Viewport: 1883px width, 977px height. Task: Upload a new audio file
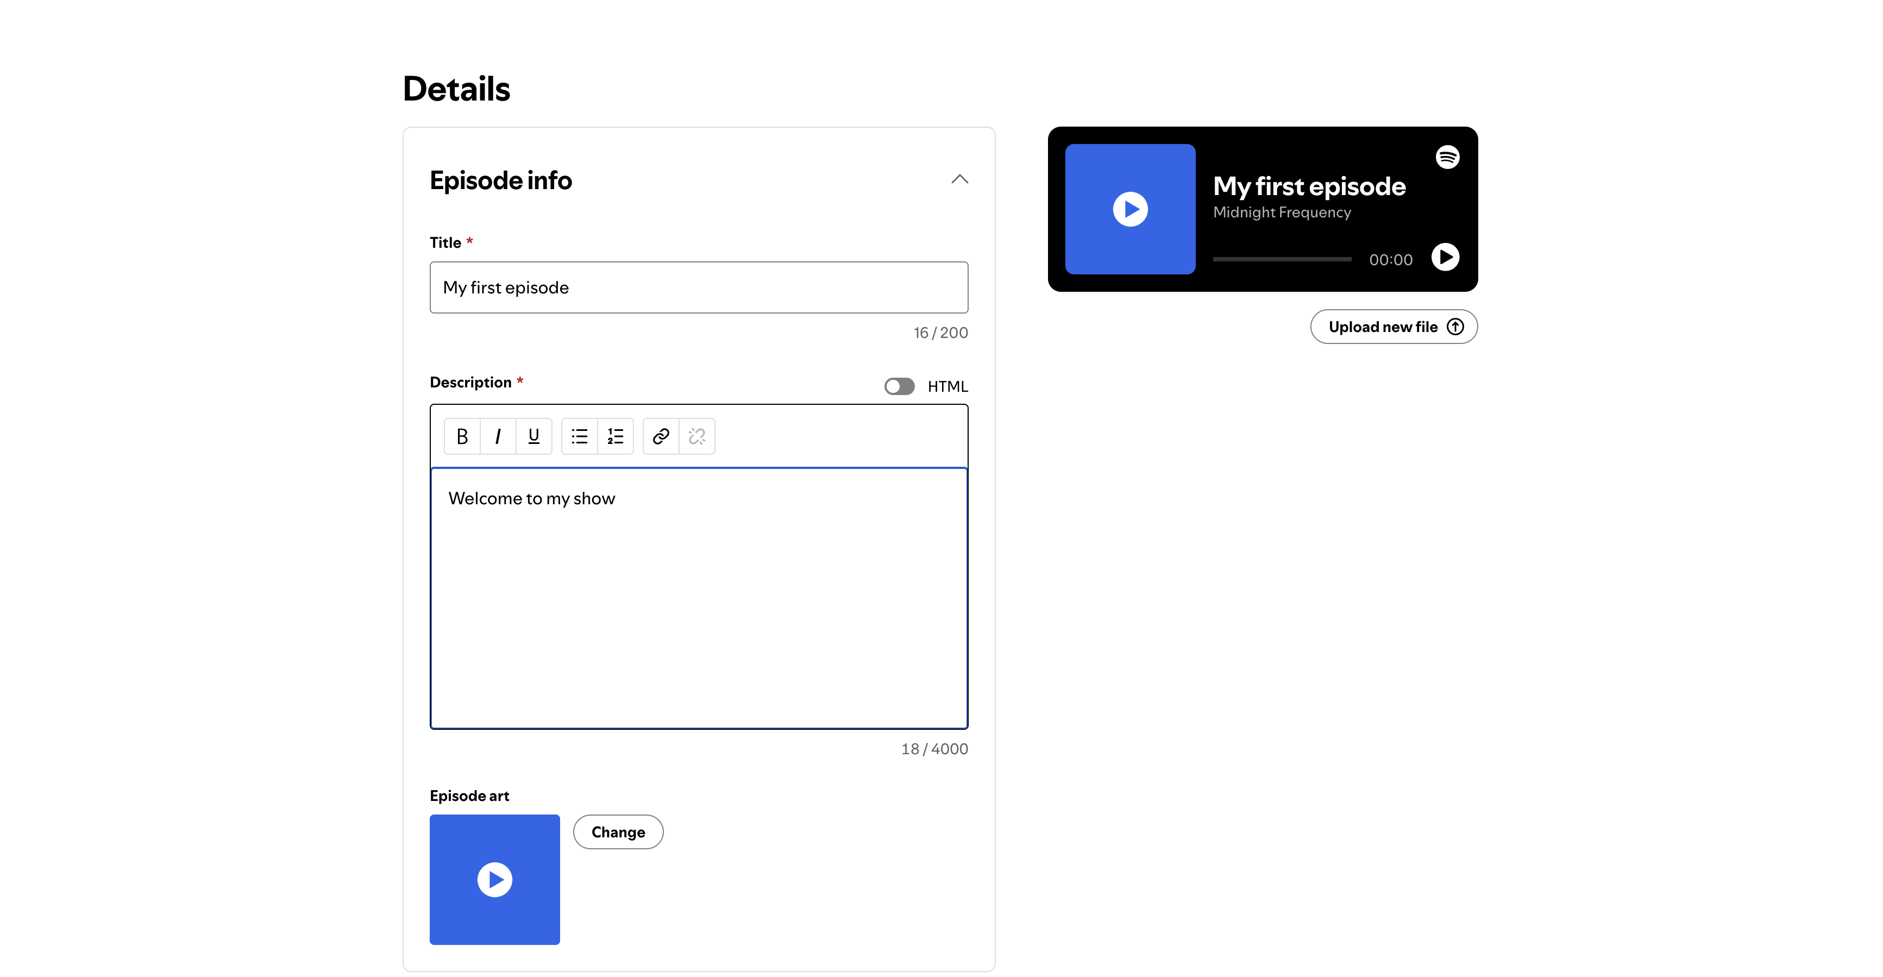[x=1394, y=327]
